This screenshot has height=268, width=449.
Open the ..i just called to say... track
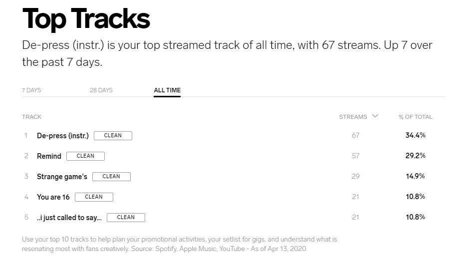69,218
